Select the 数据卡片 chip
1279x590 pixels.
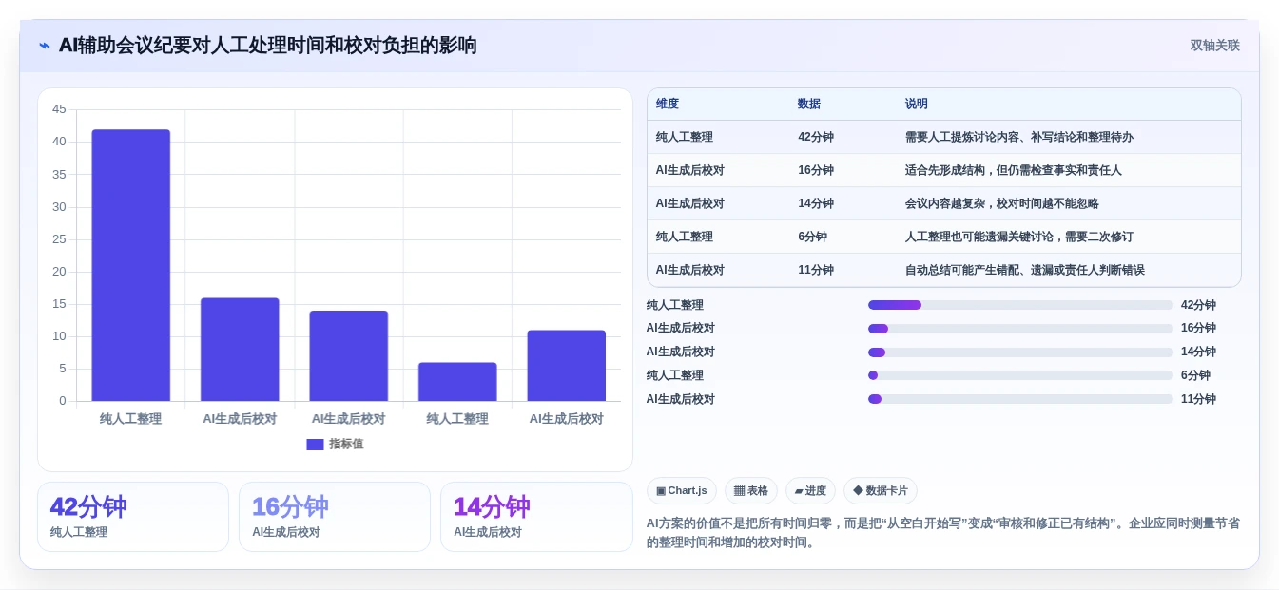tap(880, 491)
